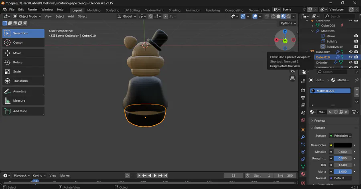The height and width of the screenshot is (189, 361).
Task: Toggle X-ray display in viewport
Action: click(267, 16)
